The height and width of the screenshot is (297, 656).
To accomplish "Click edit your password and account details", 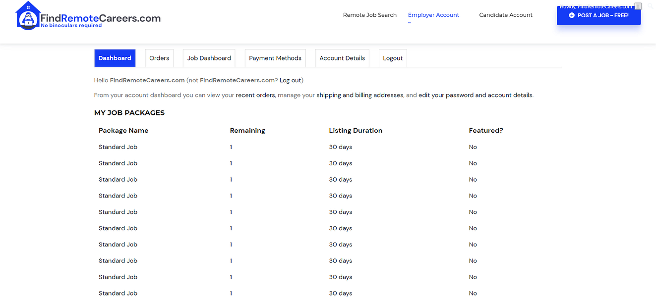I will 476,95.
